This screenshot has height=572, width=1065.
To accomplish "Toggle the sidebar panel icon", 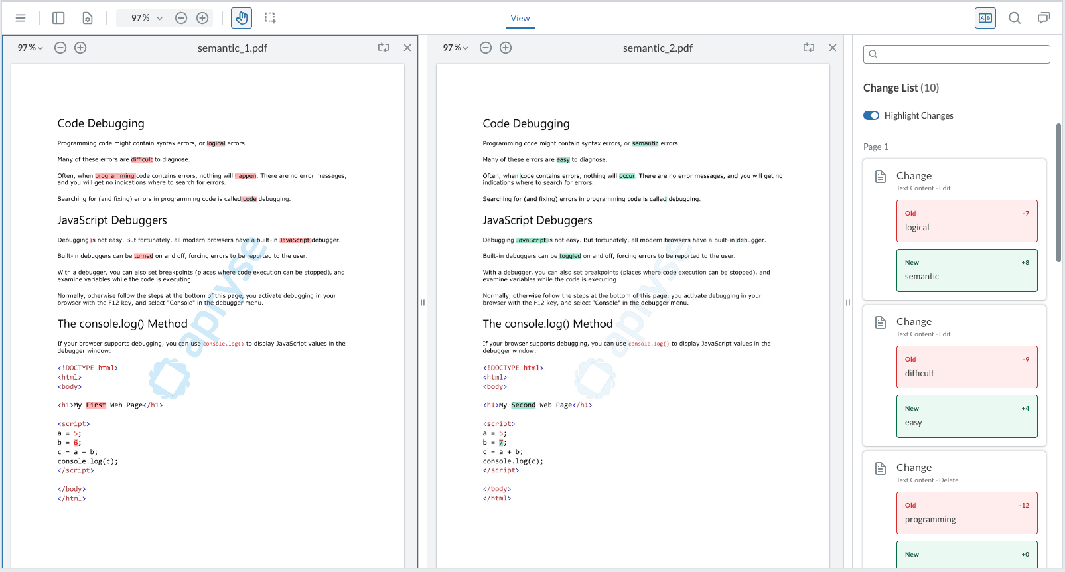I will pos(58,18).
